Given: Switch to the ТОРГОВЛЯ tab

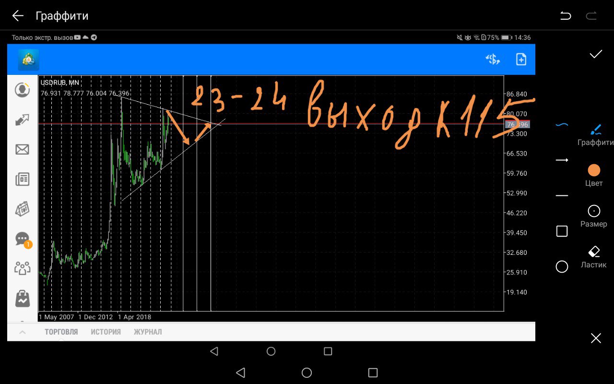Looking at the screenshot, I should (x=61, y=332).
